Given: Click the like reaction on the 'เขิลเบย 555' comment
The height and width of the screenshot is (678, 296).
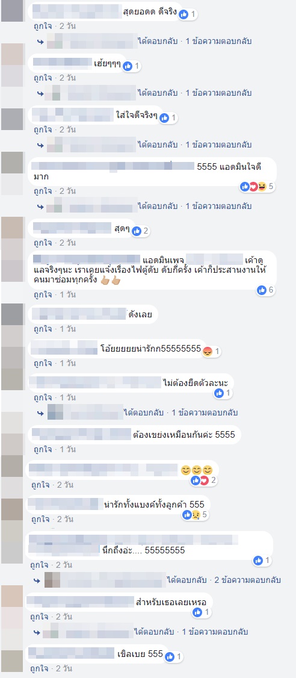Looking at the screenshot, I should pyautogui.click(x=170, y=656).
